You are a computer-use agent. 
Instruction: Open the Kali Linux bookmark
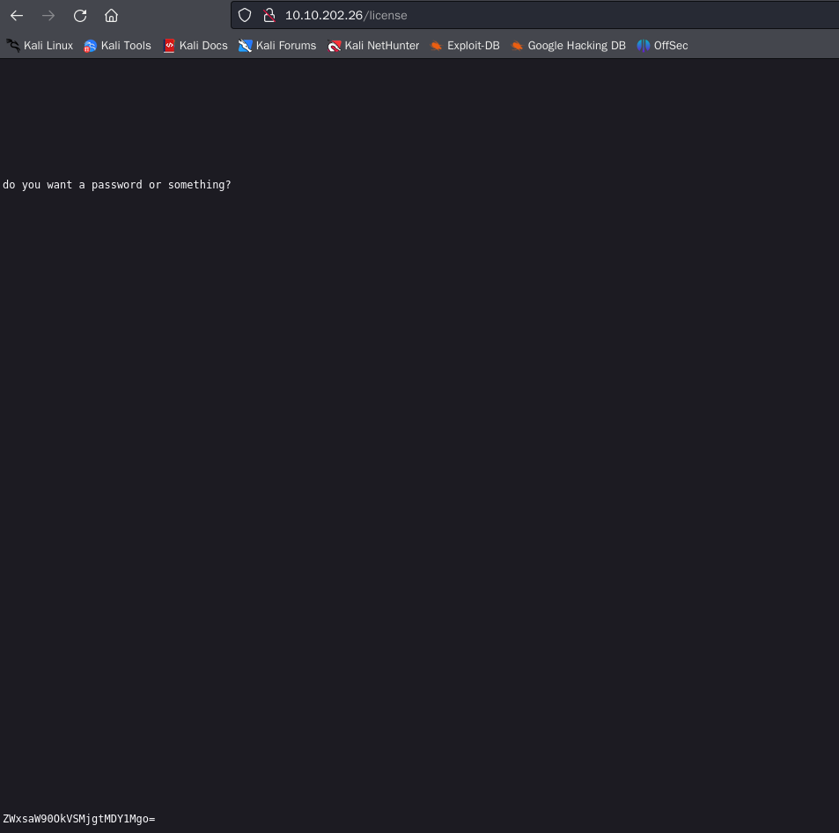40,46
